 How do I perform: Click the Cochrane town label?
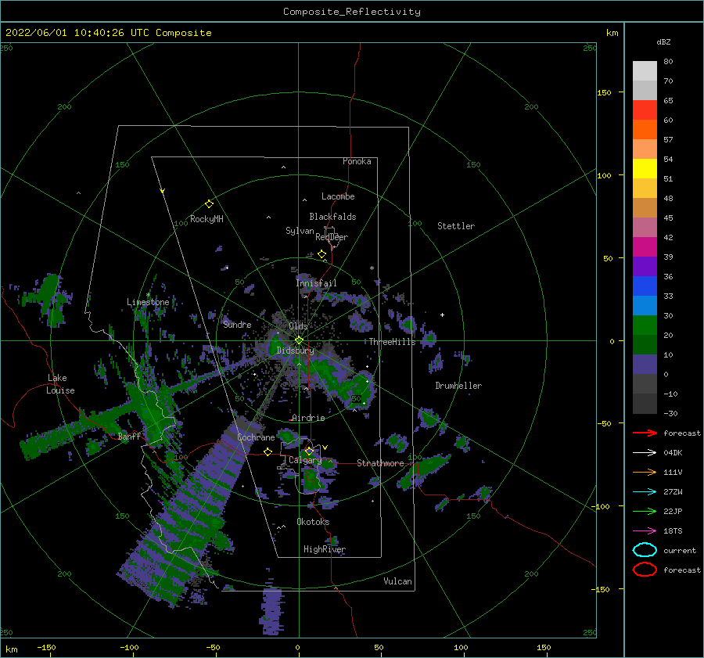256,437
